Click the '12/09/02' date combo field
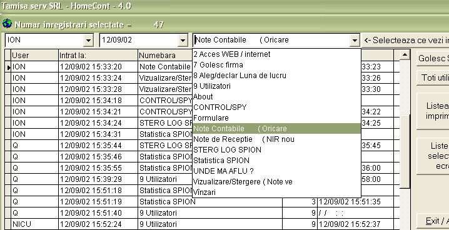 (x=139, y=41)
